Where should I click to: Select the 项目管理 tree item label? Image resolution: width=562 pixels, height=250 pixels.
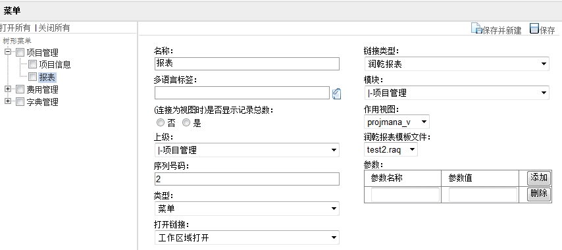click(x=42, y=53)
